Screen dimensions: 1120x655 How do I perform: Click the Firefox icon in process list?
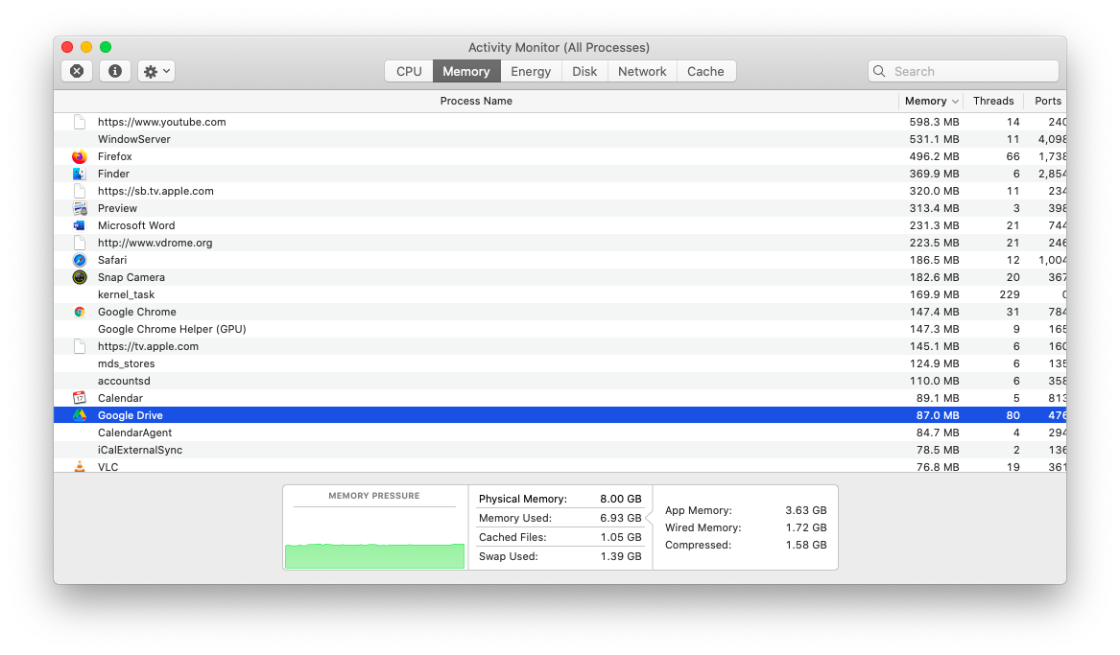tap(80, 156)
